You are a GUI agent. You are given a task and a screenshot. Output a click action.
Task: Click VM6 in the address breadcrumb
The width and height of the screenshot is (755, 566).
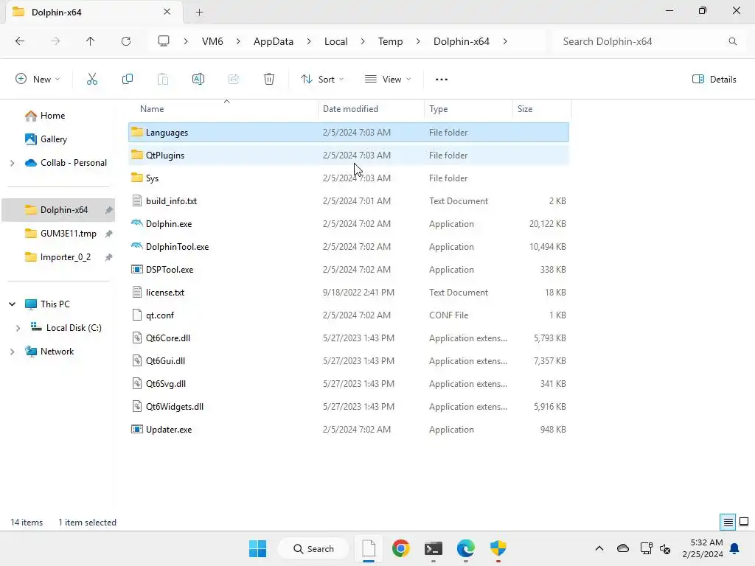click(x=212, y=41)
